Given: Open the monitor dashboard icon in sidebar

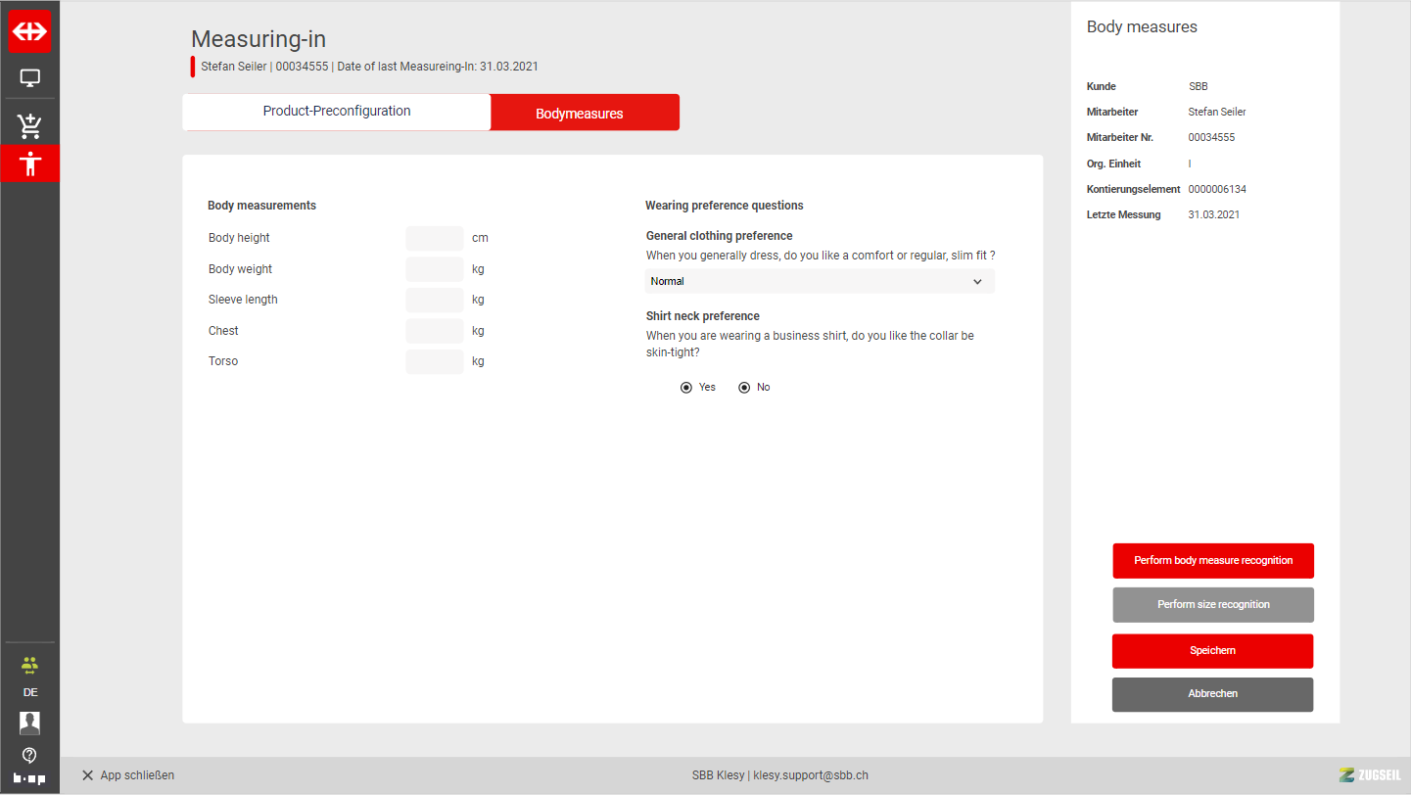Looking at the screenshot, I should tap(29, 78).
